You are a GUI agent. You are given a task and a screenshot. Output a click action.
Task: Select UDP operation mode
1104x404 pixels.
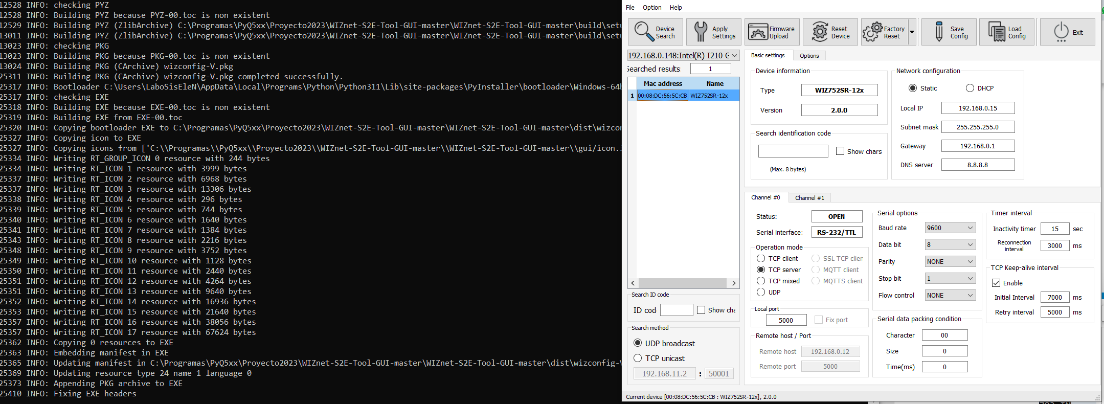[x=761, y=292]
